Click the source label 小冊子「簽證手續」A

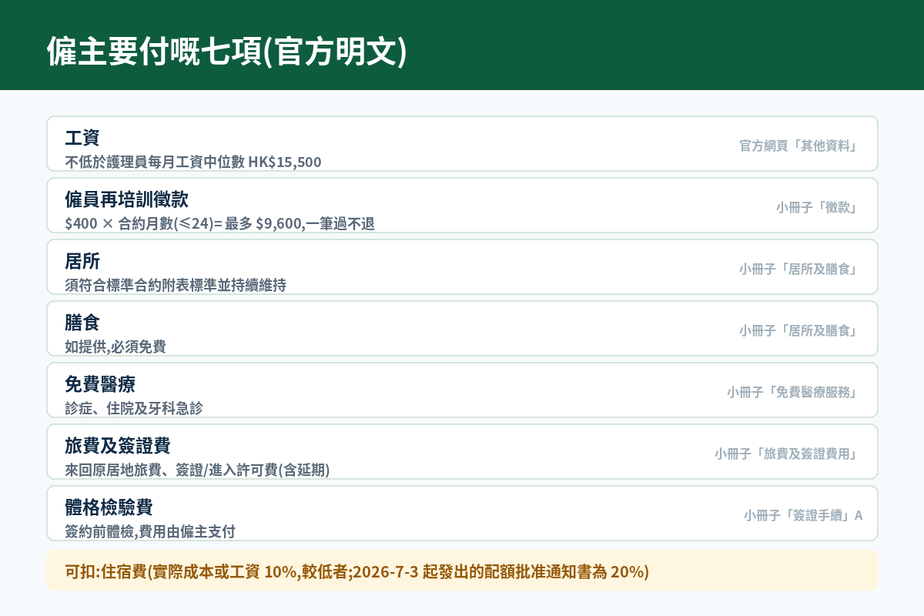click(x=803, y=515)
